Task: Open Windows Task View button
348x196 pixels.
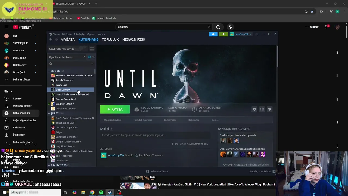Action: click(65, 192)
